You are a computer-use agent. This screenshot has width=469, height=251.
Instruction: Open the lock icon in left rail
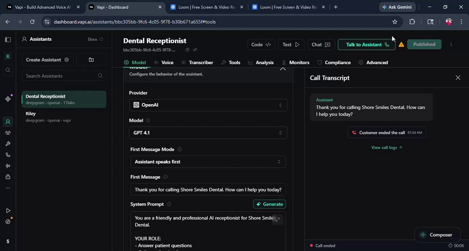coord(8,177)
